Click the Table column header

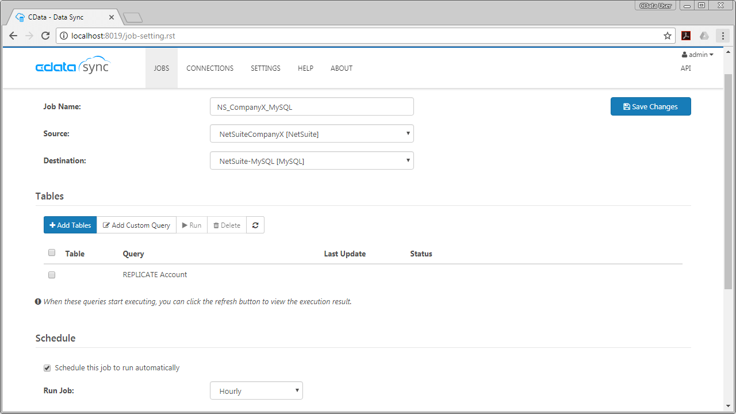pos(75,254)
